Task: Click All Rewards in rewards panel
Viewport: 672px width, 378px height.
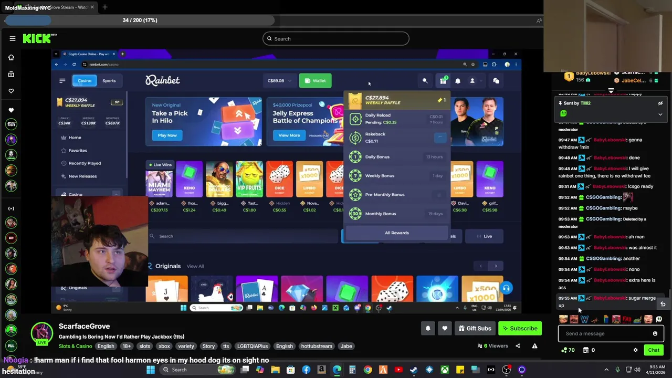Action: (397, 233)
